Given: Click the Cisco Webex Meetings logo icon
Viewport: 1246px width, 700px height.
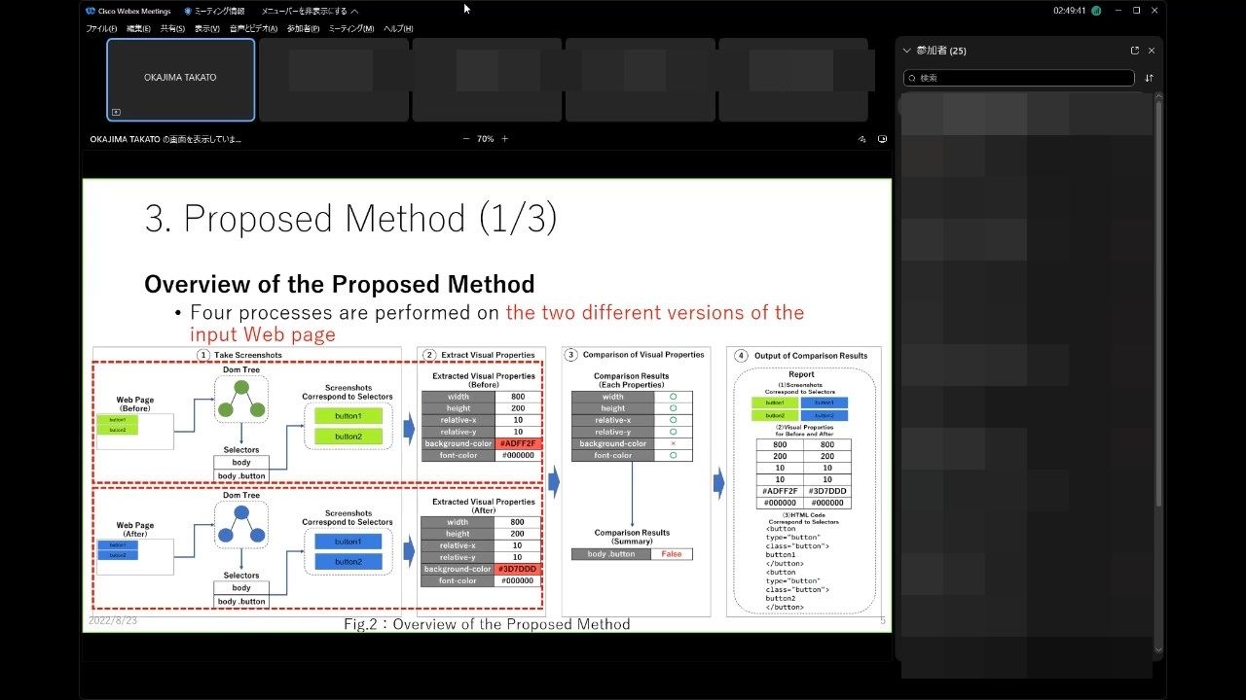Looking at the screenshot, I should [x=91, y=11].
